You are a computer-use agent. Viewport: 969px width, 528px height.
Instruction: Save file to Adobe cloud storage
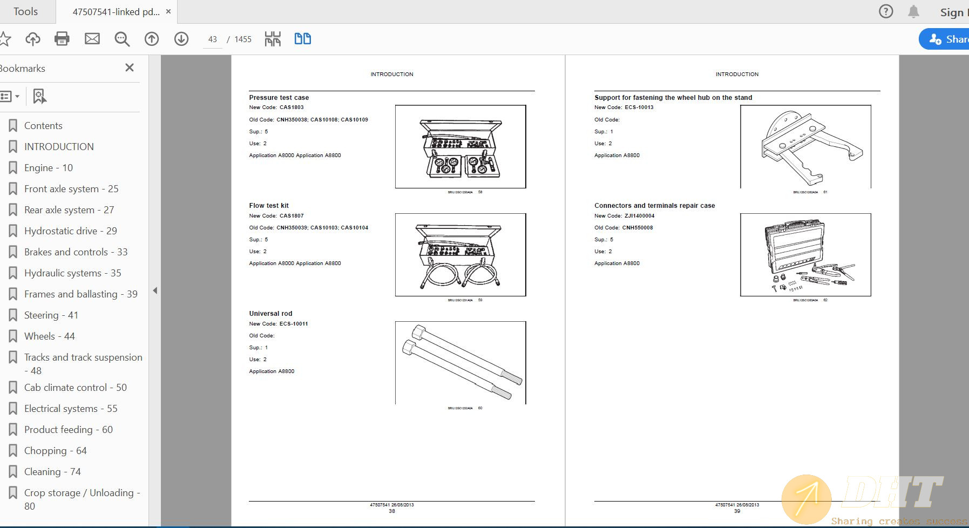point(32,39)
